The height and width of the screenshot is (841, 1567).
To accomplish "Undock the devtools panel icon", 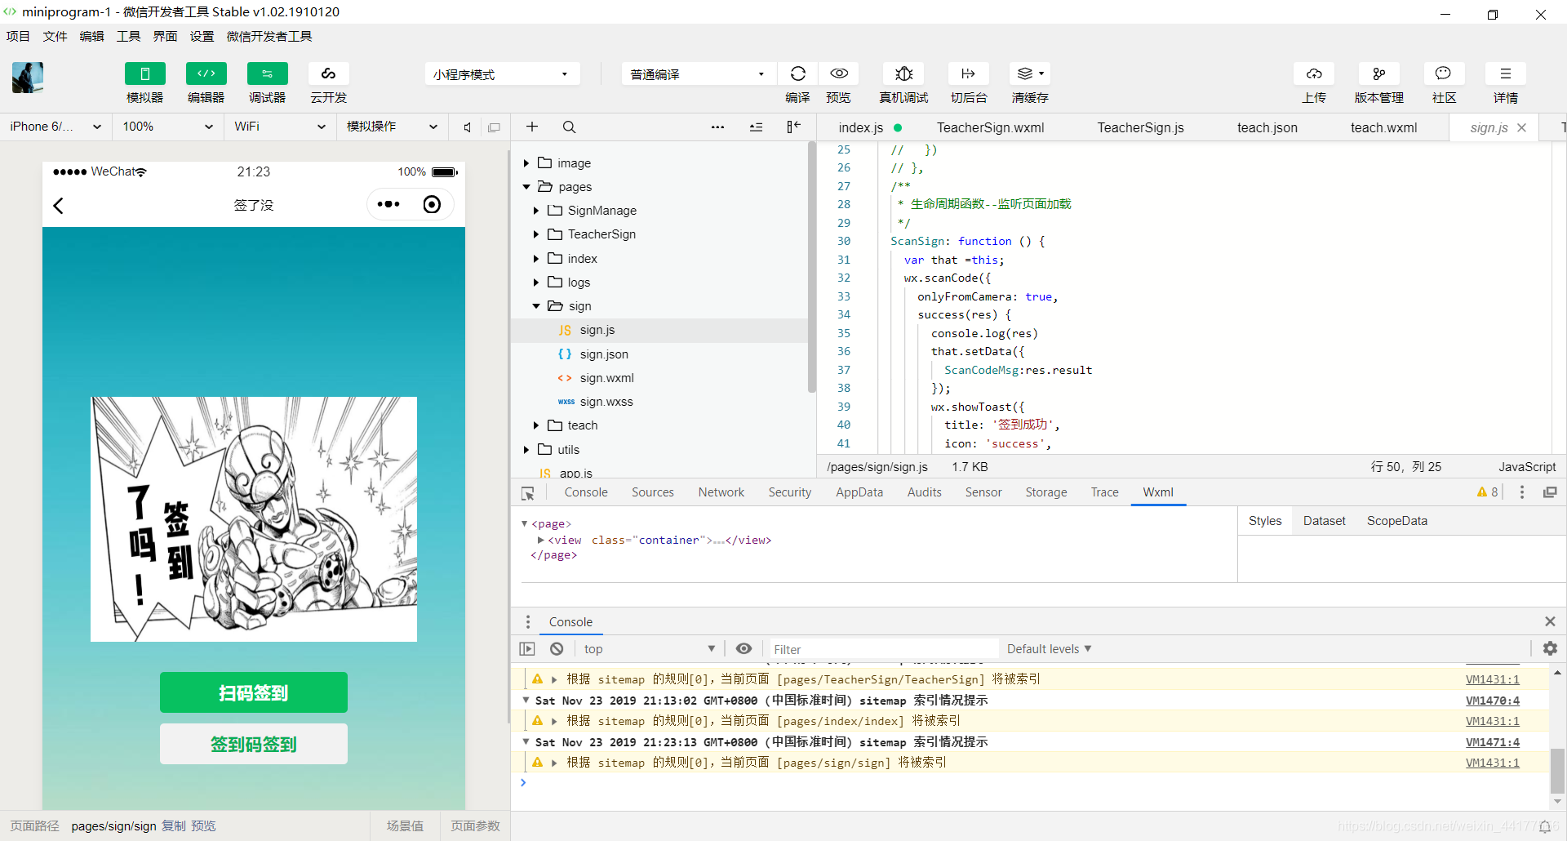I will pyautogui.click(x=1550, y=492).
